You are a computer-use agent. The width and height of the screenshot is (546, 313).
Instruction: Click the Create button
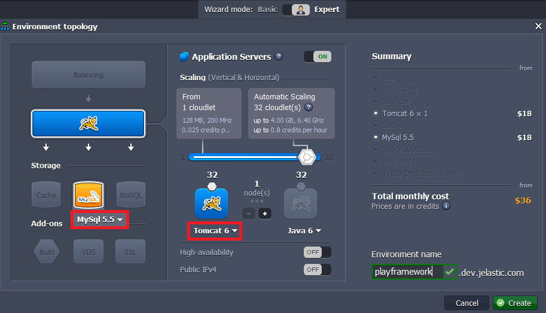515,303
